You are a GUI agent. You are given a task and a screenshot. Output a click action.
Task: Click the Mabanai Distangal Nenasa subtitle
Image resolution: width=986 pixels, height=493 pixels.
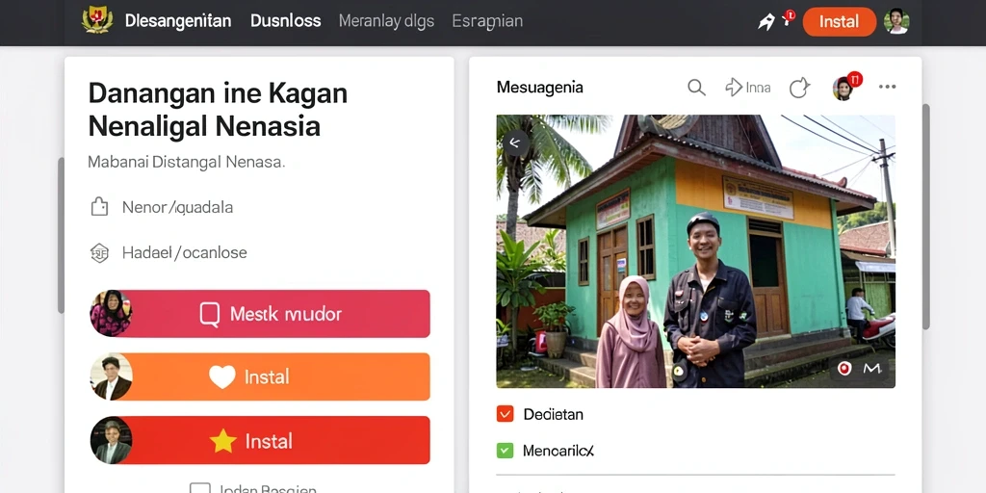(x=186, y=162)
